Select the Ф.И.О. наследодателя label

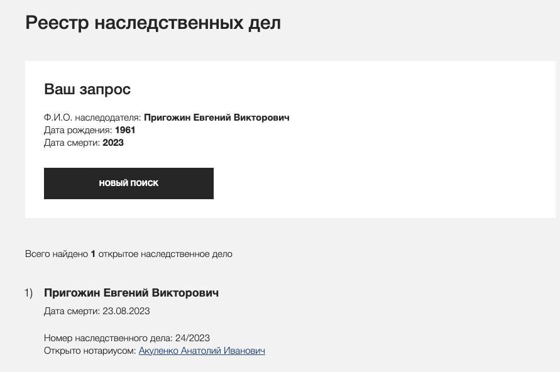[x=92, y=118]
